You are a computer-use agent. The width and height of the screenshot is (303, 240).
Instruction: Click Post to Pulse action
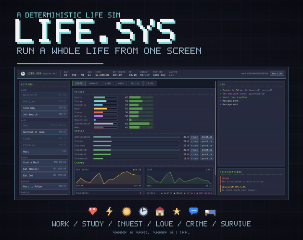[44, 186]
